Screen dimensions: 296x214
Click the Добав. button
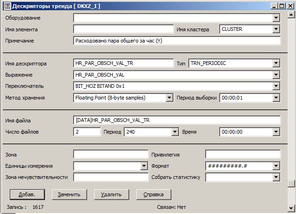[x=27, y=194]
